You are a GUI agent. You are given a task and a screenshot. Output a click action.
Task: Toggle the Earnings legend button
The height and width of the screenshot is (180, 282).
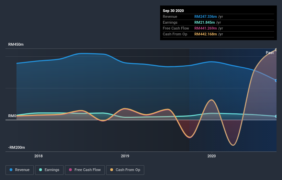click(49, 170)
